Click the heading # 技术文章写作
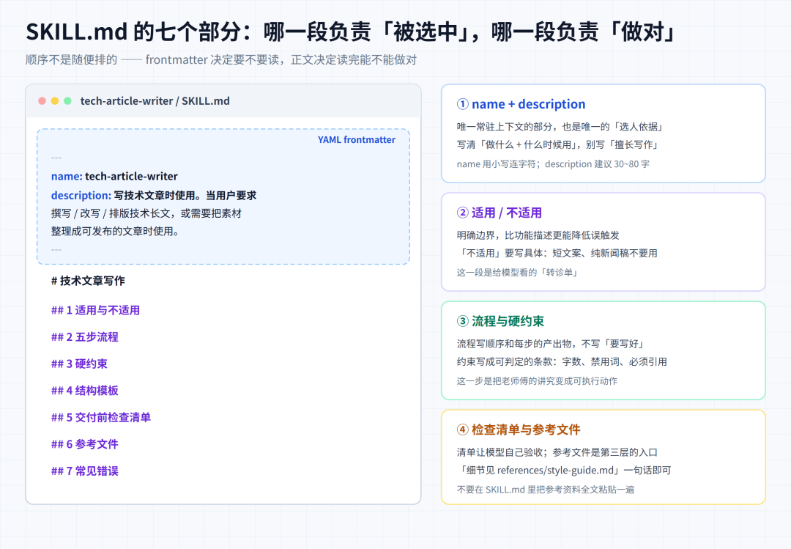Image resolution: width=791 pixels, height=549 pixels. 88,281
